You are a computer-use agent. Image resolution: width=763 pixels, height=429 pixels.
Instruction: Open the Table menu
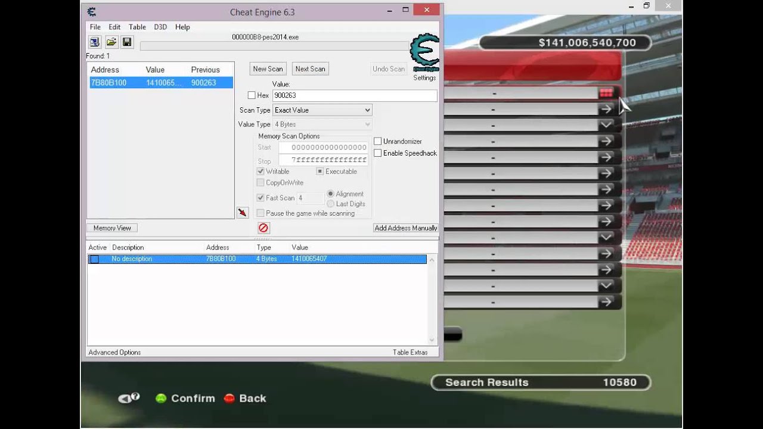coord(137,27)
